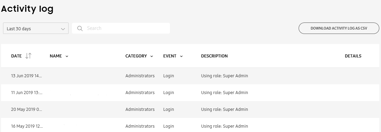Select the 11 Jun 2019 date cell

pyautogui.click(x=27, y=93)
